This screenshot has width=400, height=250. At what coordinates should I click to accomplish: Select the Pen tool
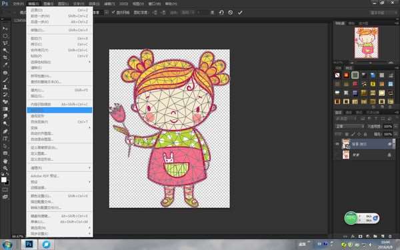(5, 131)
